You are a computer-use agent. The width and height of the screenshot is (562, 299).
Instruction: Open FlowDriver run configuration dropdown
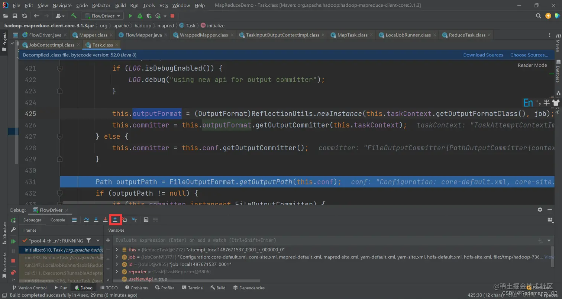click(x=103, y=16)
